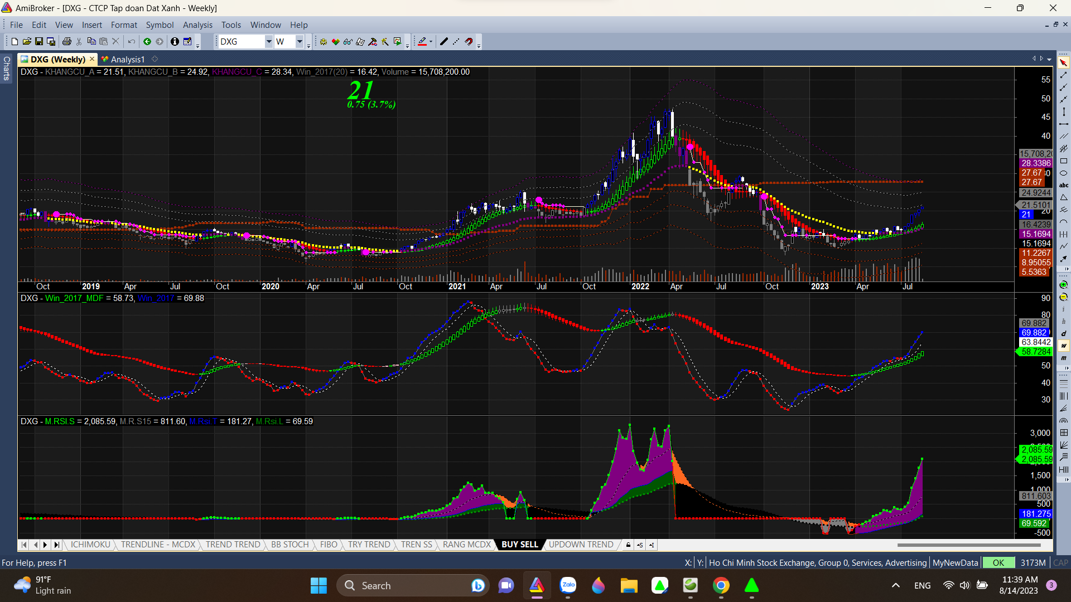Open Explore binoculars icon in toolbar
Viewport: 1071px width, 602px height.
(x=348, y=42)
